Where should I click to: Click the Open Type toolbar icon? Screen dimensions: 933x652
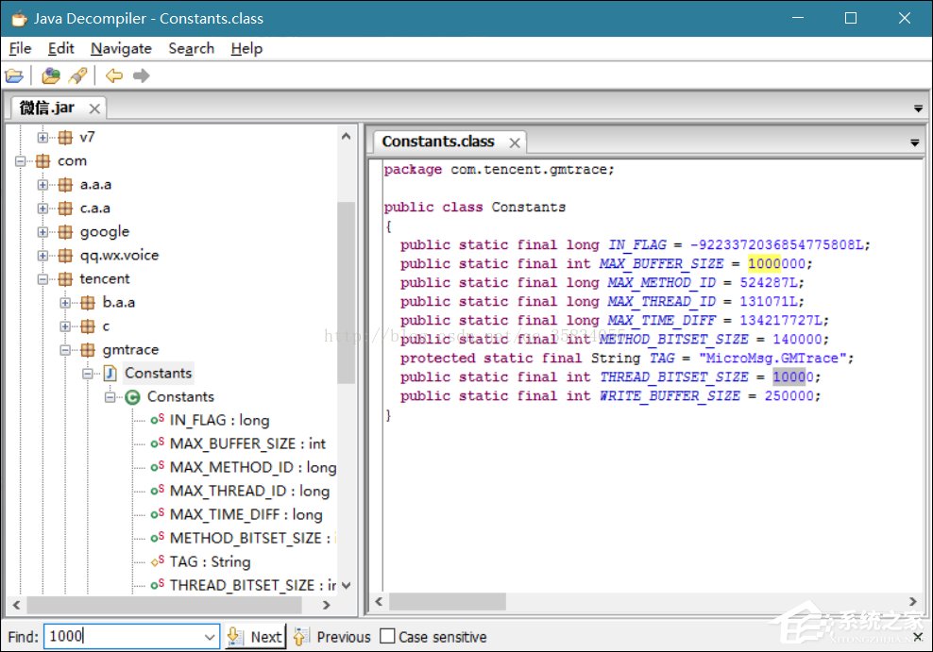click(51, 75)
